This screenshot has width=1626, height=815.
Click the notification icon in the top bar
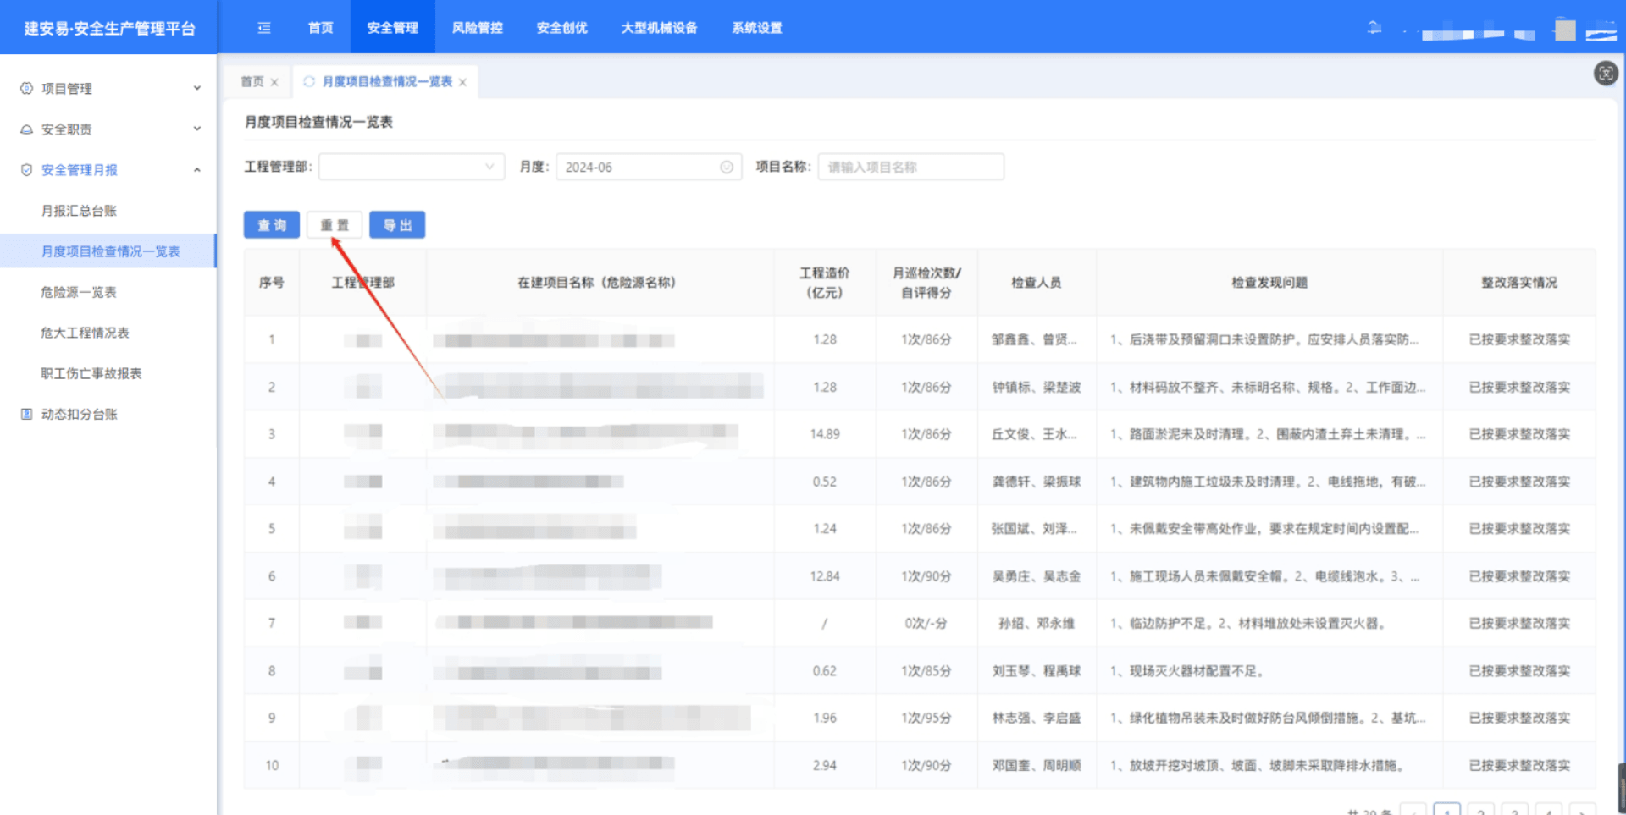click(1374, 29)
